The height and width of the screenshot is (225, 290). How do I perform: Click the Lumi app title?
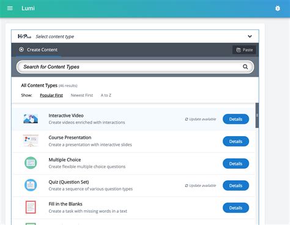pyautogui.click(x=28, y=8)
